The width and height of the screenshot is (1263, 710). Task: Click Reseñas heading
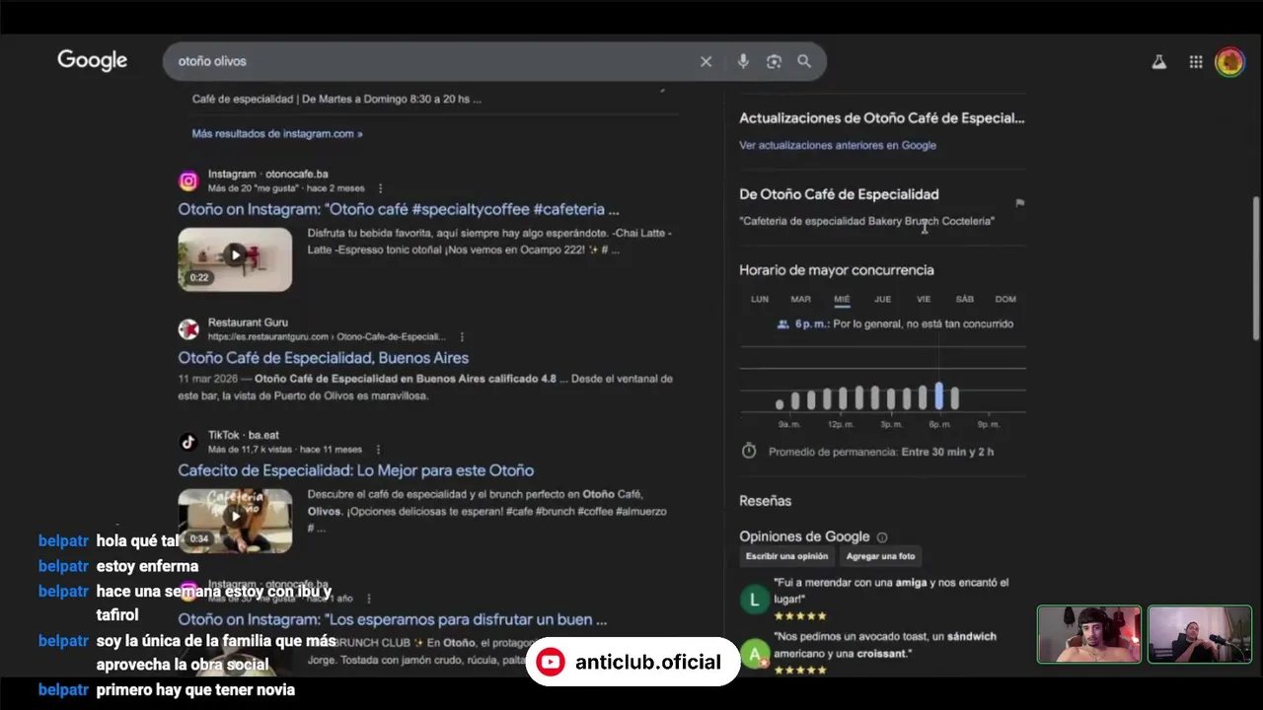765,501
